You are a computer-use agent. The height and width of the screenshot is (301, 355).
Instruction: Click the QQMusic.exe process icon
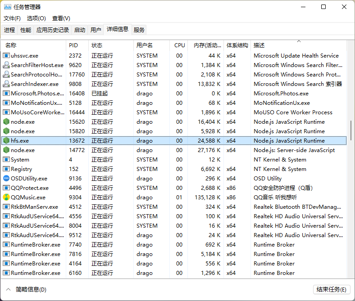(x=6, y=197)
